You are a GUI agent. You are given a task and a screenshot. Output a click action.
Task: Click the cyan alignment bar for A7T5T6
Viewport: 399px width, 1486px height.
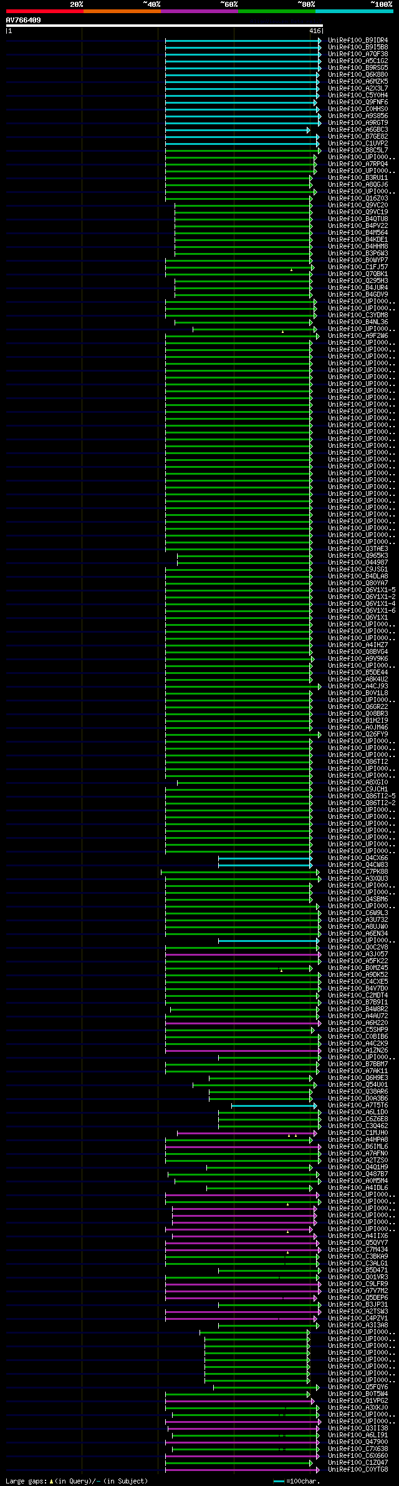(273, 1106)
